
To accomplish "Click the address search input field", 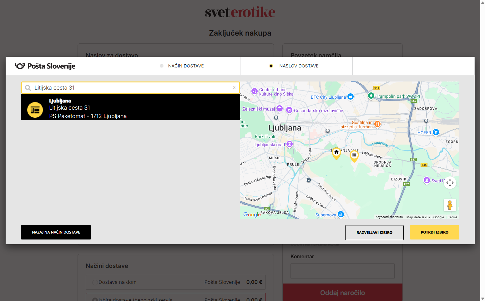I will coord(131,88).
